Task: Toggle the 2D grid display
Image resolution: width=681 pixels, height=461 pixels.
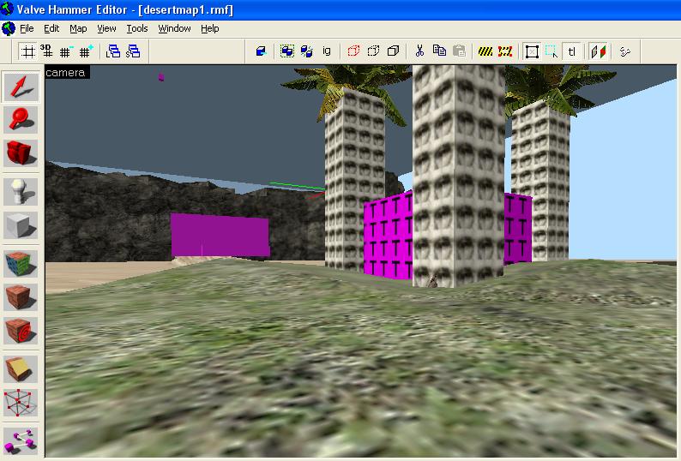Action: (x=27, y=51)
